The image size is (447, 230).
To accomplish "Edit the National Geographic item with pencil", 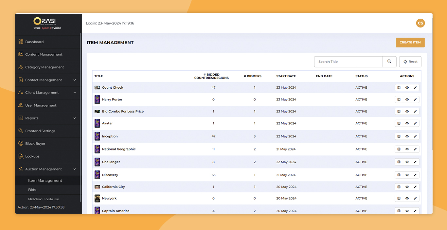I will click(415, 149).
